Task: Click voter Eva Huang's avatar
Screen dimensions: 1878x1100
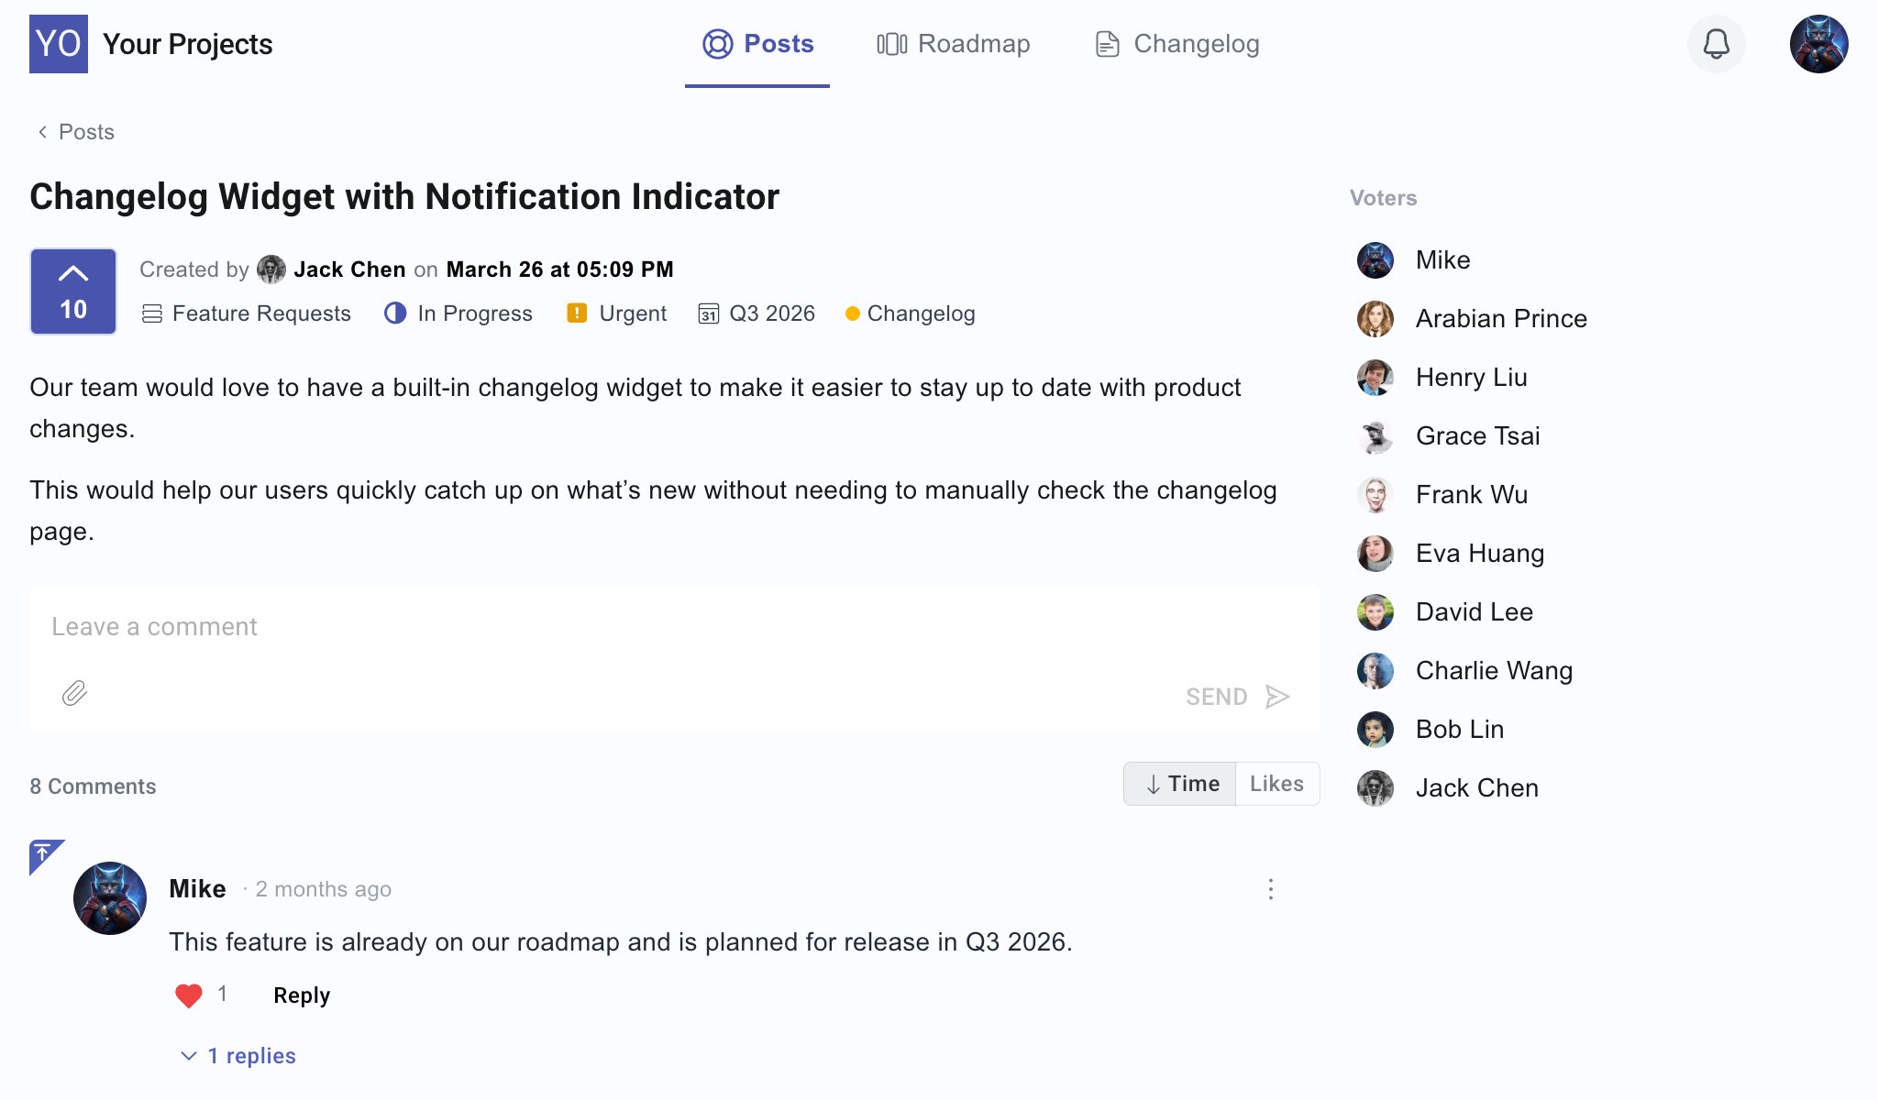Action: pyautogui.click(x=1375, y=554)
